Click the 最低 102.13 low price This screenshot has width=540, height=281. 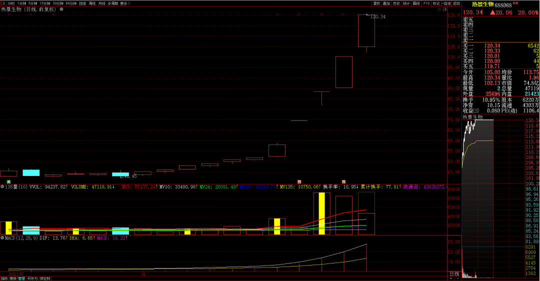492,83
